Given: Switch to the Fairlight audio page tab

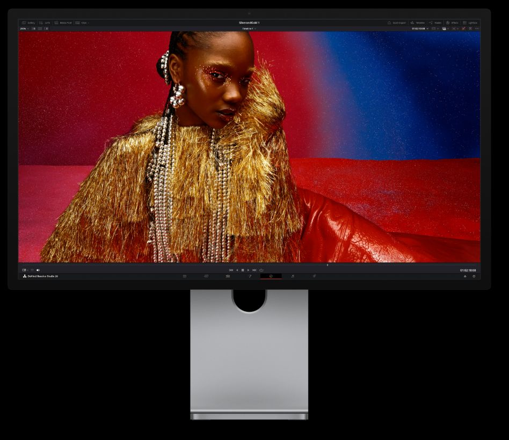Looking at the screenshot, I should point(293,276).
